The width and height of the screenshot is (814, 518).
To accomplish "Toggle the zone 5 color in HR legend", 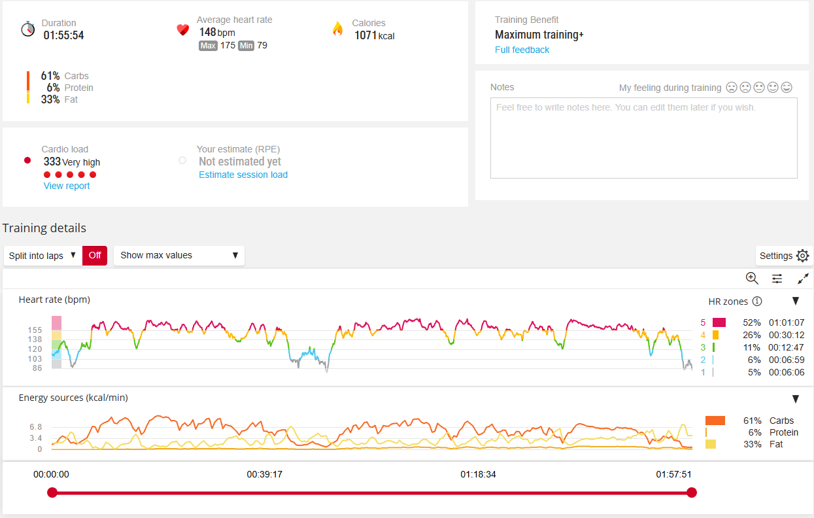I will pos(719,322).
